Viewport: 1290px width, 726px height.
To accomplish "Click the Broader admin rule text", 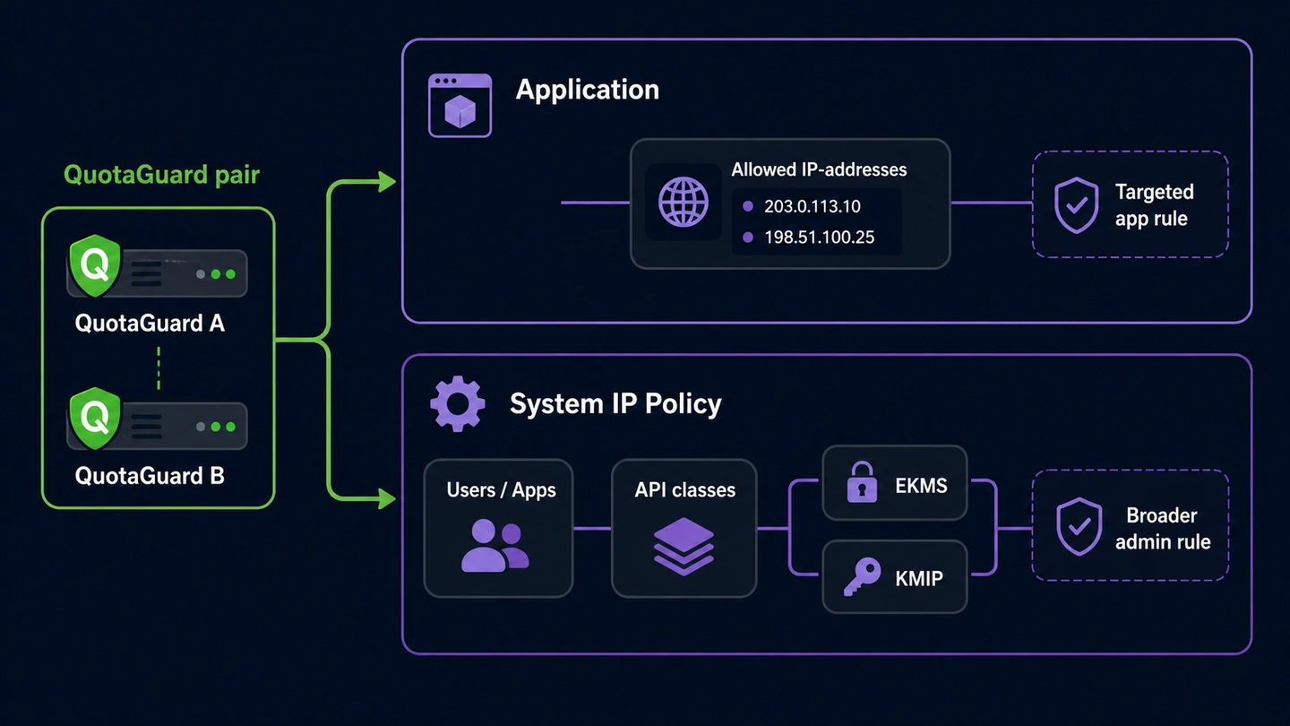I will click(1162, 529).
